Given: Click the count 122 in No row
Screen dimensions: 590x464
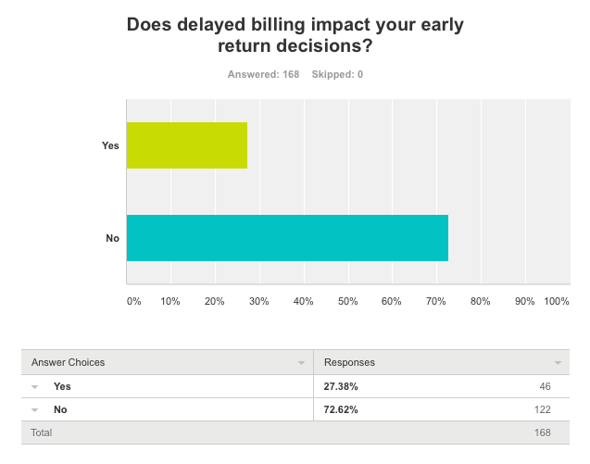Looking at the screenshot, I should pos(542,409).
